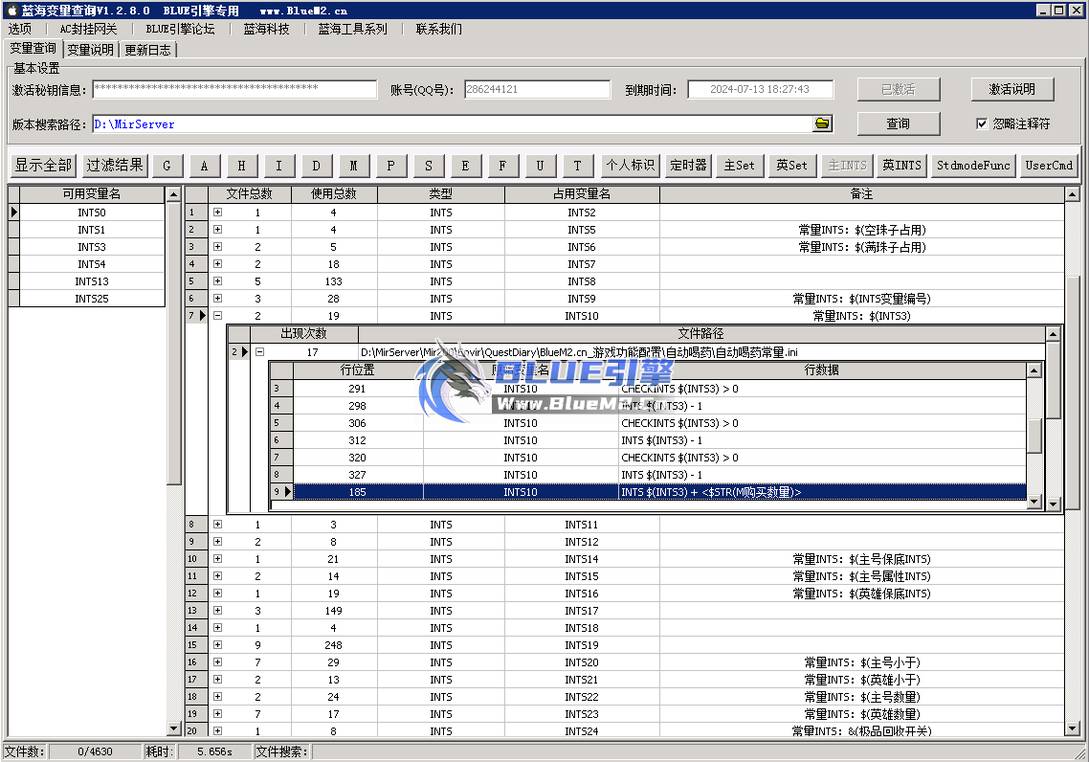
Task: Select the 定时器 filter button
Action: tap(688, 166)
